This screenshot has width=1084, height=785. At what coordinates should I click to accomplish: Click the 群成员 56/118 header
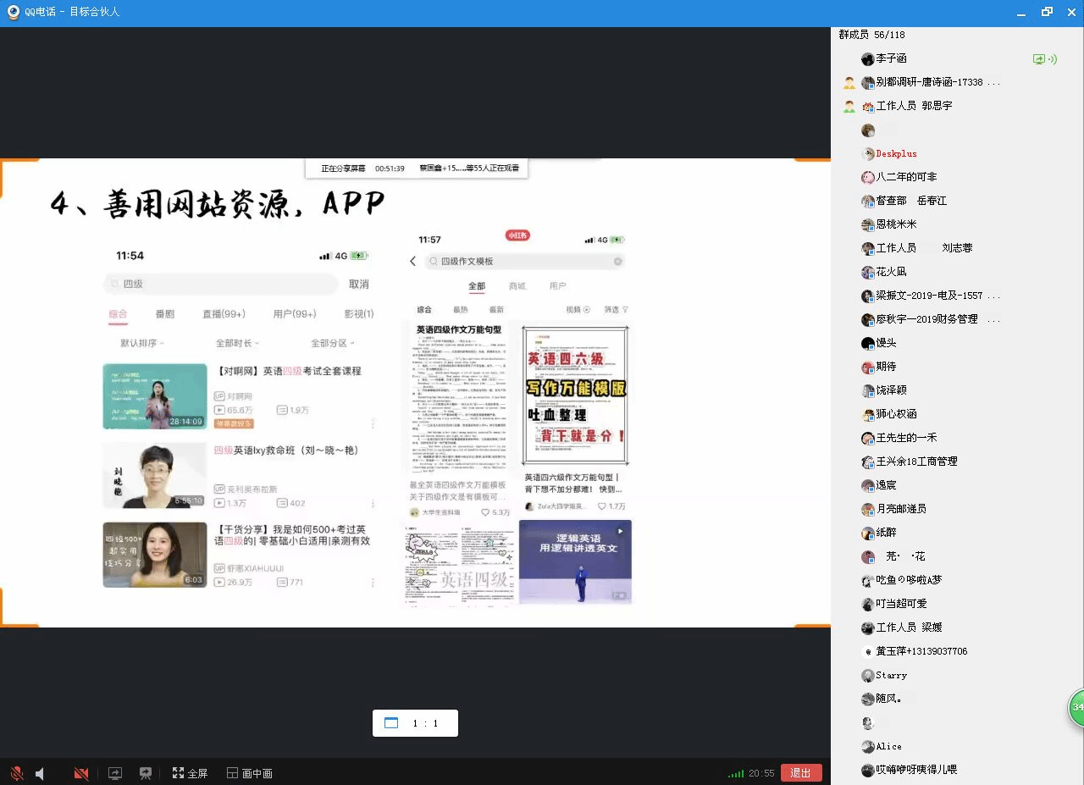pyautogui.click(x=871, y=35)
